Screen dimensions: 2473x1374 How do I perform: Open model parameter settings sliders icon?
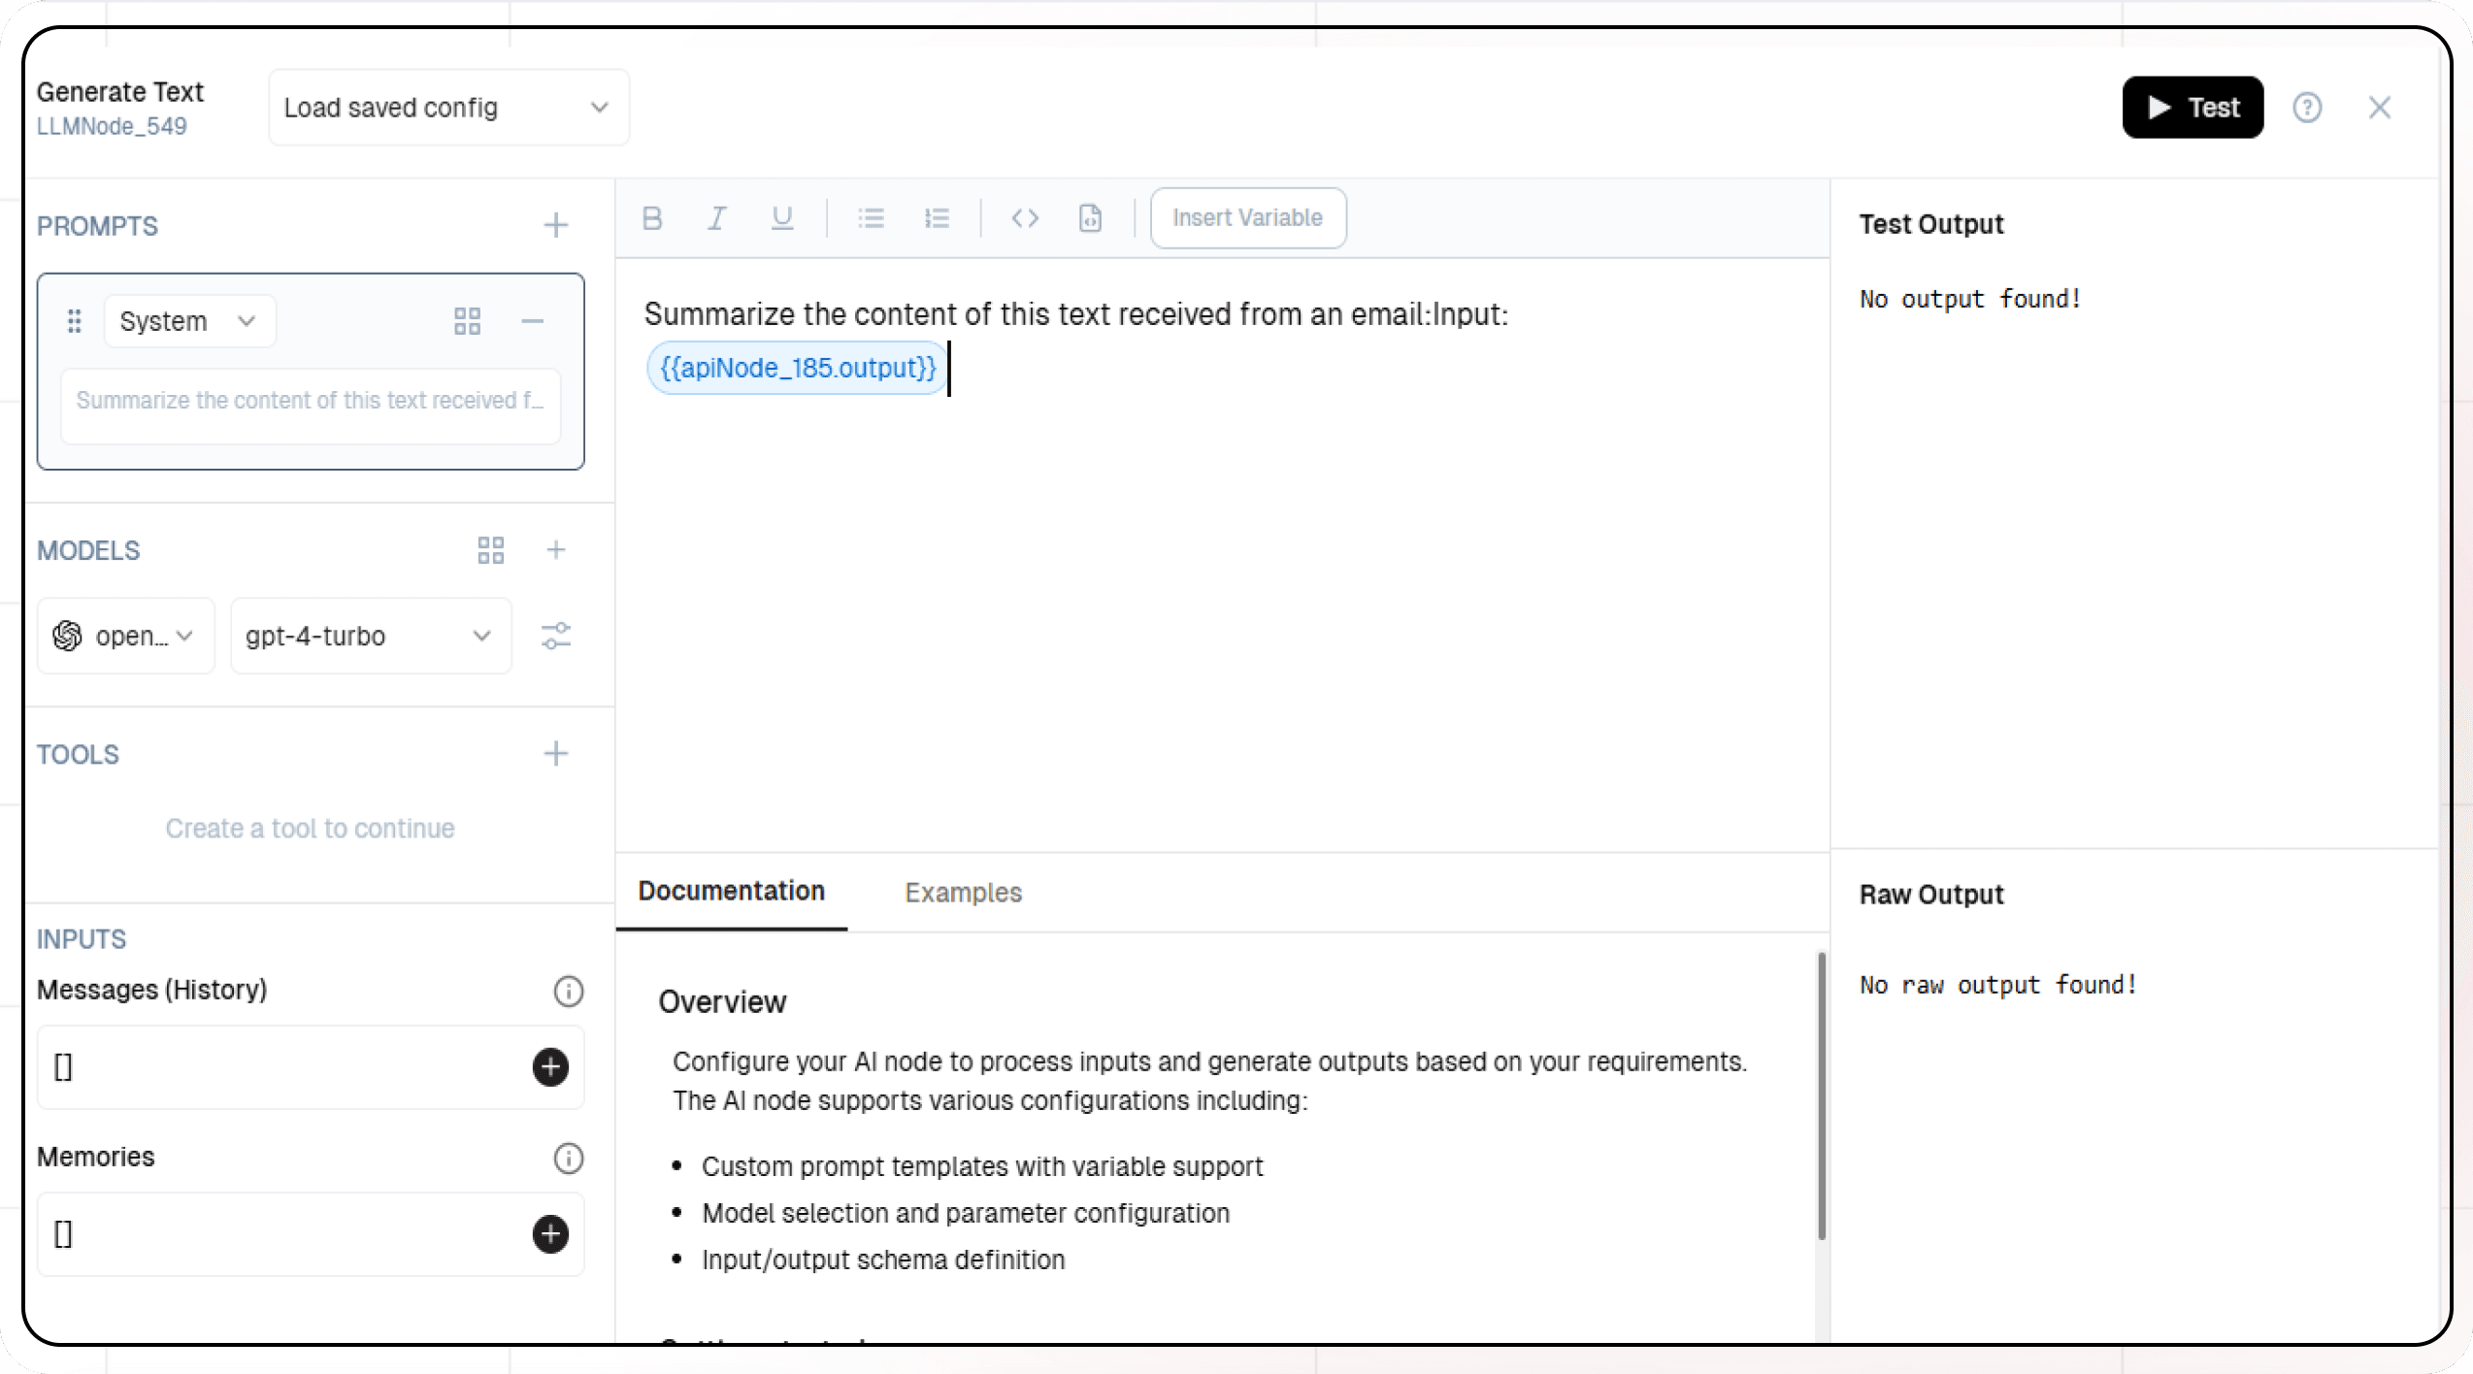click(556, 637)
